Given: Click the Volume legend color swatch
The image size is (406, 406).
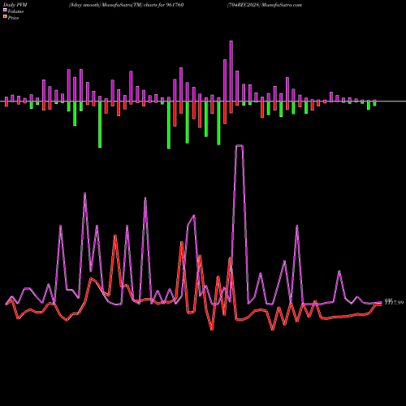Looking at the screenshot, I should coord(5,10).
